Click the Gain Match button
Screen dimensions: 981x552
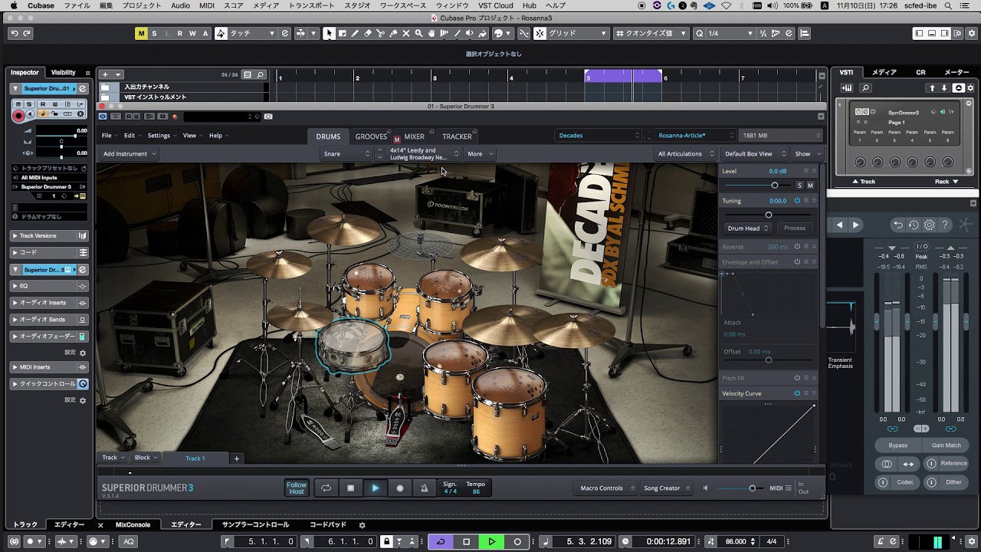click(947, 445)
